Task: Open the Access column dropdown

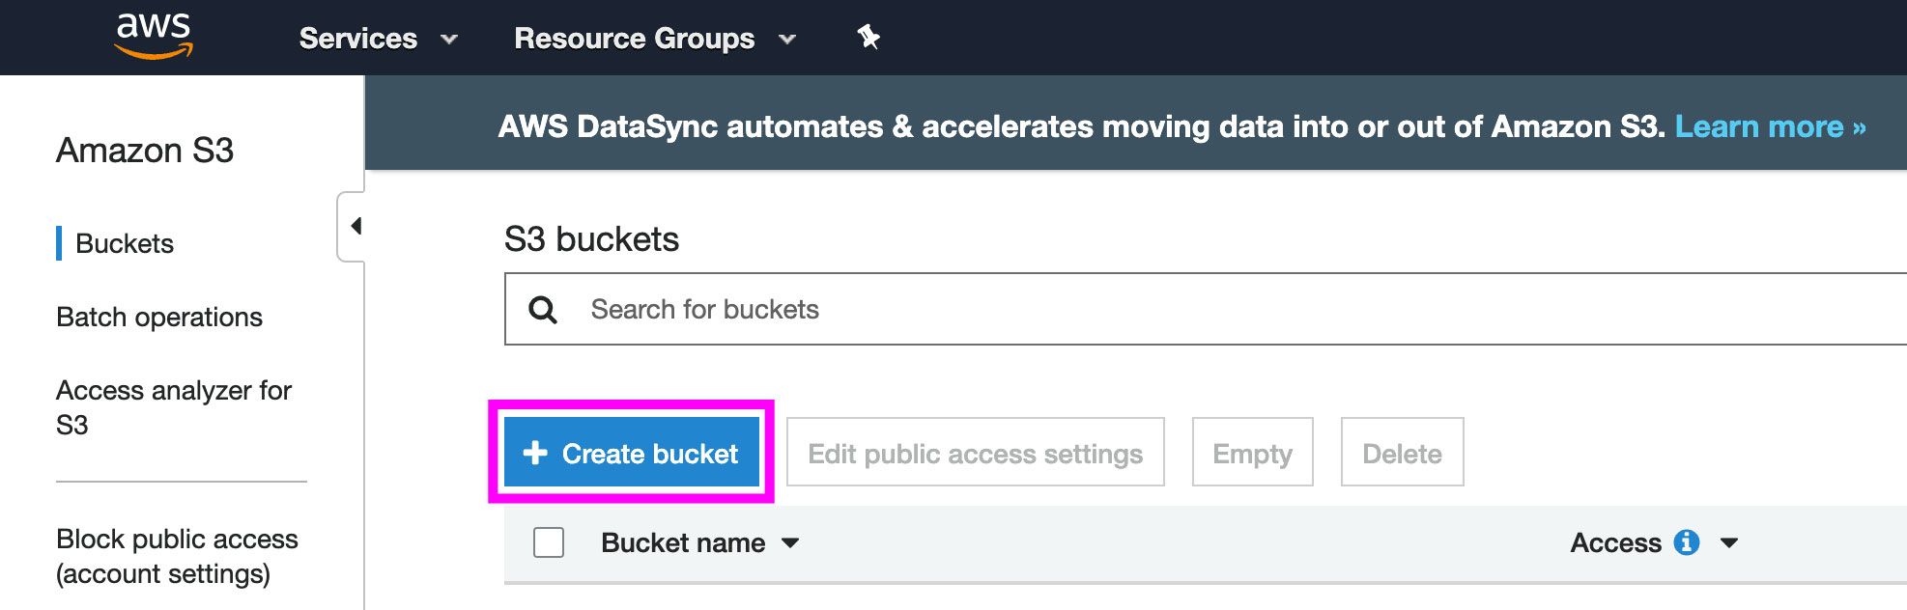Action: pyautogui.click(x=1729, y=542)
